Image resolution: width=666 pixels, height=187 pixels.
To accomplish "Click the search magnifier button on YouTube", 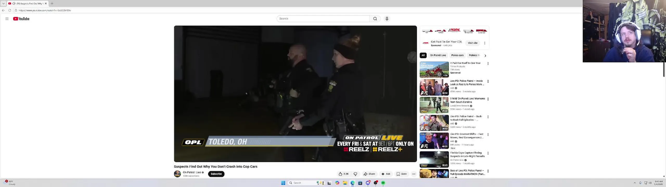I will pyautogui.click(x=375, y=19).
